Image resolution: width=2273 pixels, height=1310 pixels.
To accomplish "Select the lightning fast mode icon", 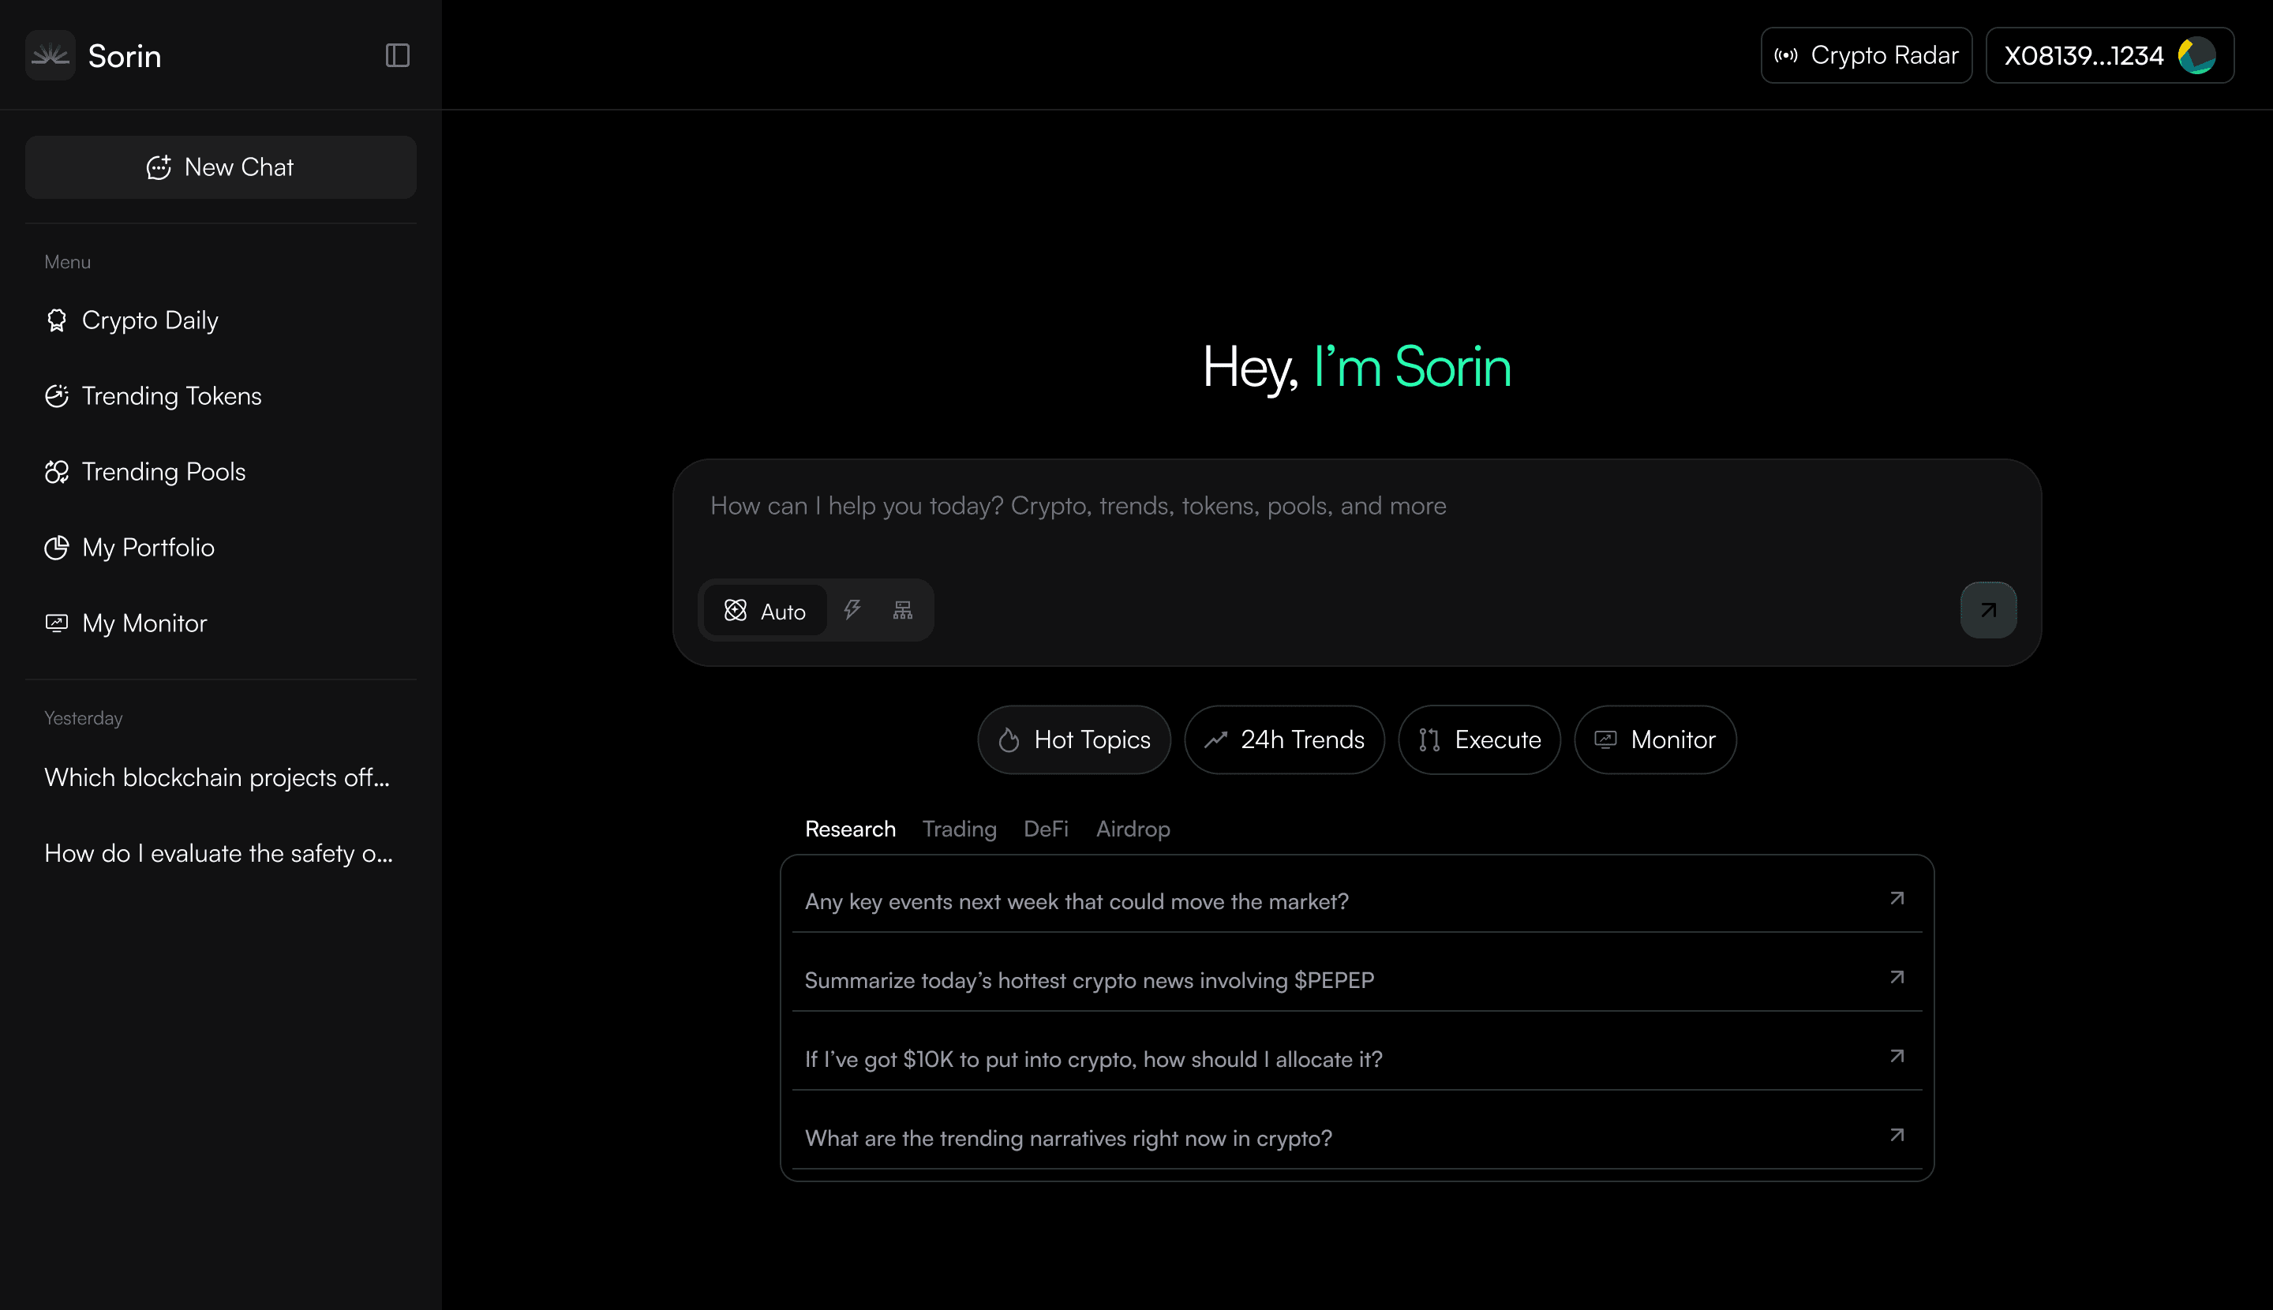I will [852, 610].
